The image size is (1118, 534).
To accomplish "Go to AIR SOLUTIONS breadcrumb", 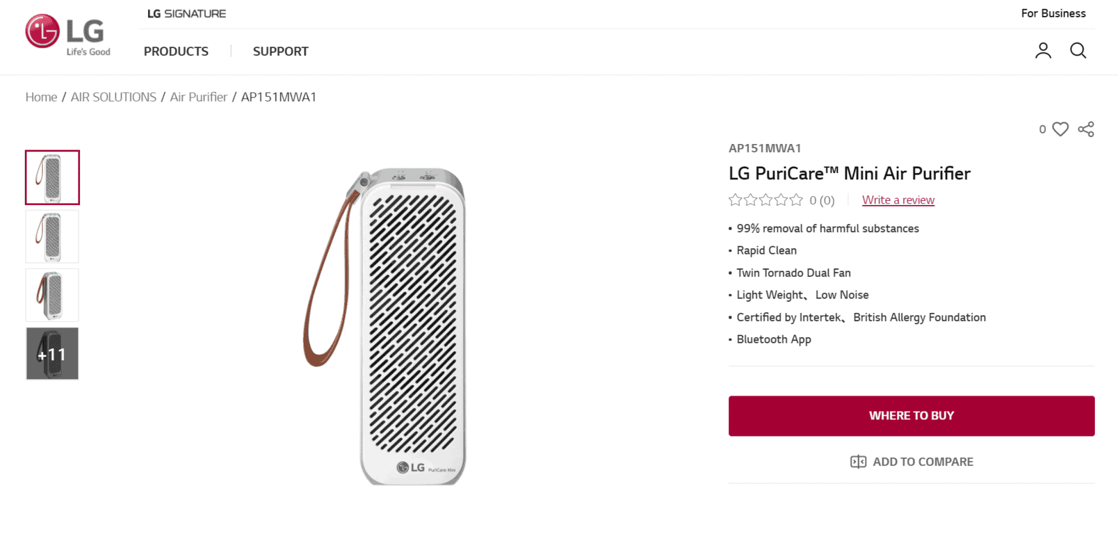I will [113, 97].
